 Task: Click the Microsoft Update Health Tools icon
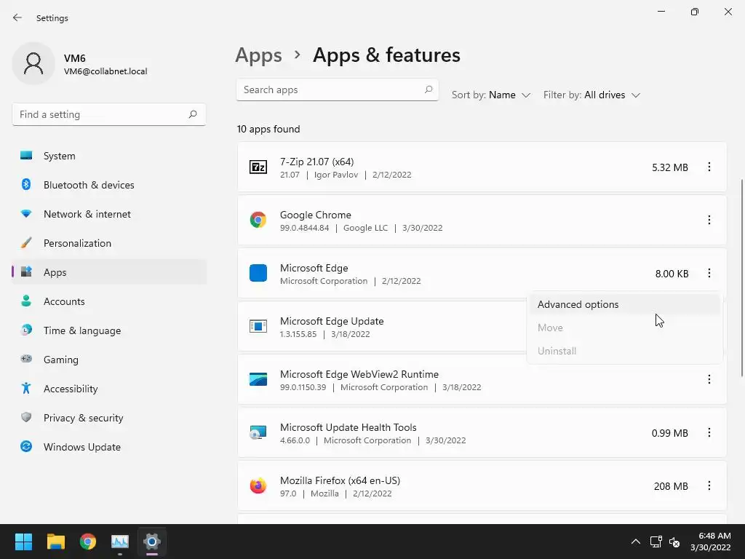(x=258, y=433)
